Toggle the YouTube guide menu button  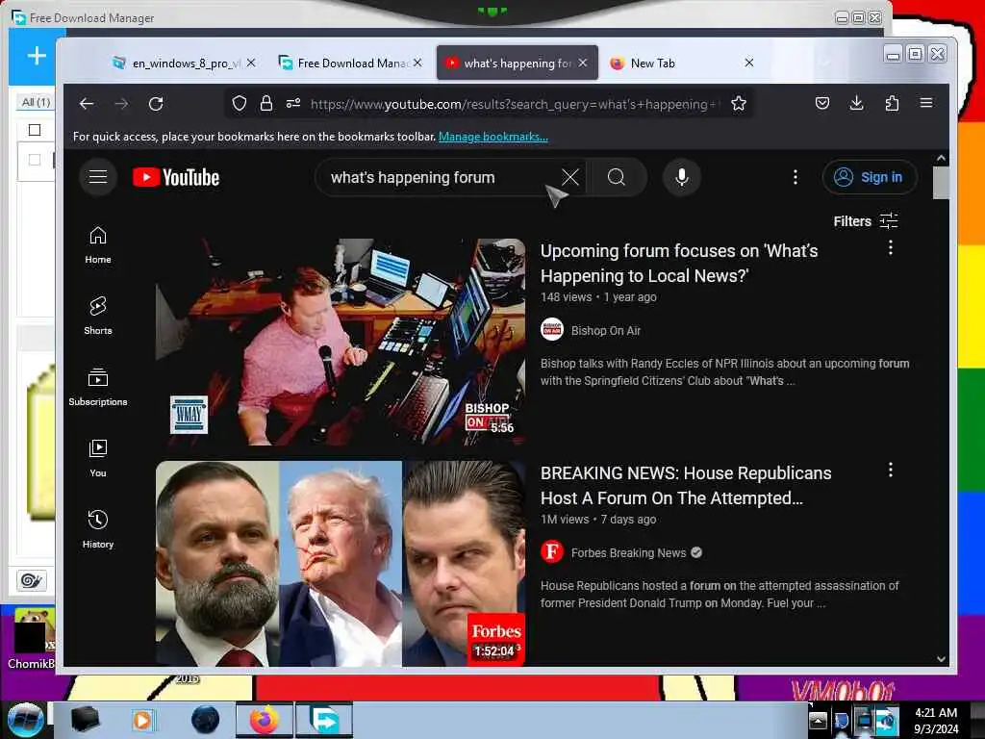click(x=98, y=177)
